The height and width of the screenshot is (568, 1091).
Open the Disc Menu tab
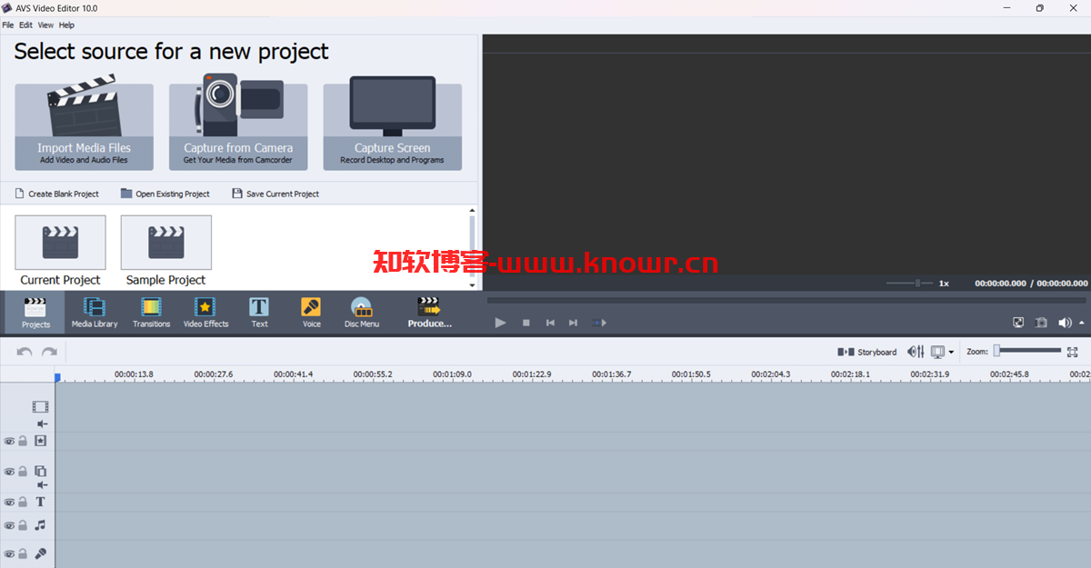tap(362, 312)
